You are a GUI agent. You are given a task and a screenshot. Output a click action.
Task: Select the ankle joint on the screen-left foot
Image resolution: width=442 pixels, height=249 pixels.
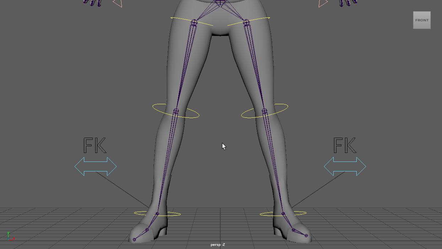157,214
